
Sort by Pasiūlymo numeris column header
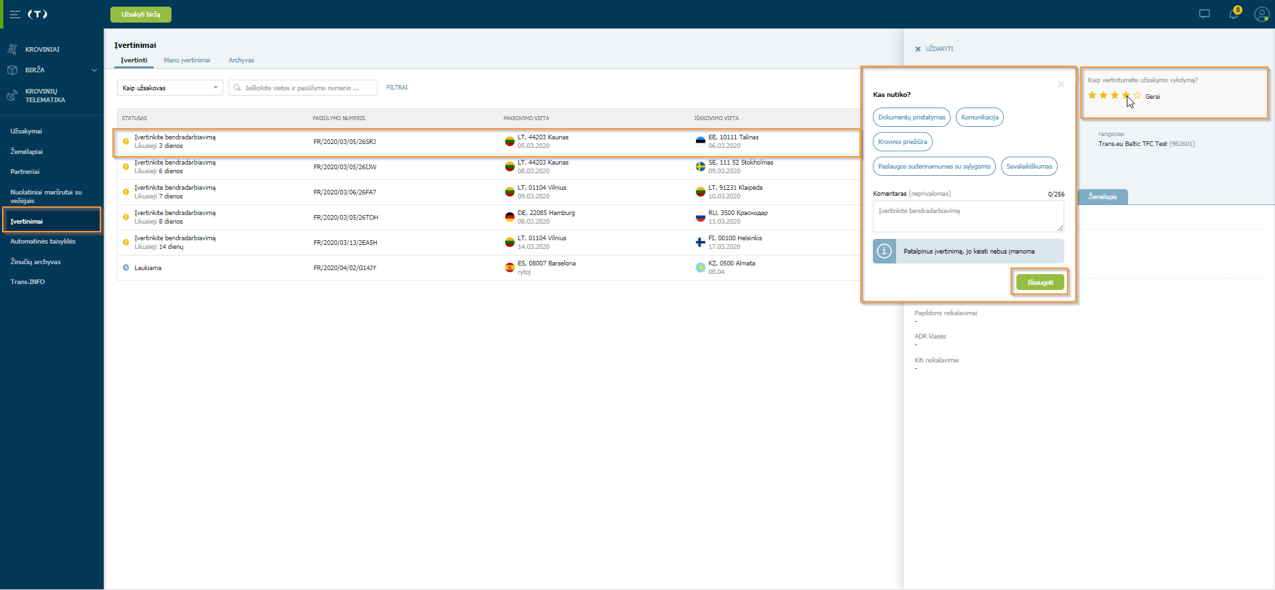(x=339, y=118)
